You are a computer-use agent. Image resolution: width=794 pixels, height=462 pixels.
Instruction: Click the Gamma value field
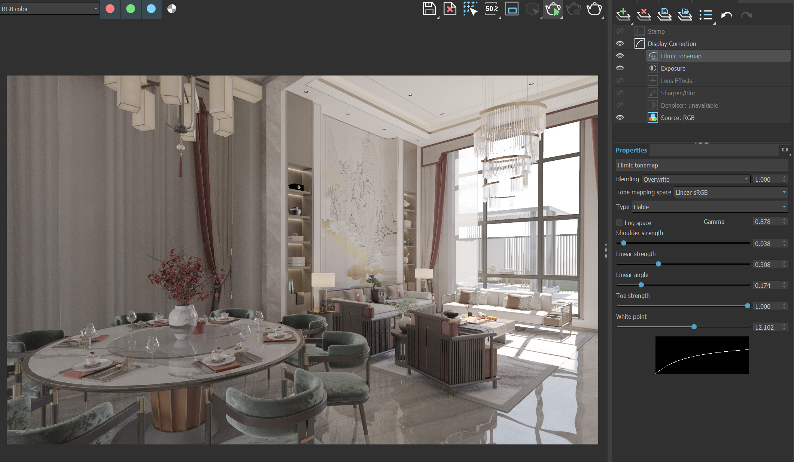767,222
